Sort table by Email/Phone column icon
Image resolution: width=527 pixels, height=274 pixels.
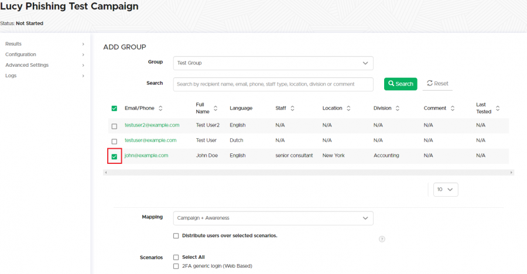point(161,108)
